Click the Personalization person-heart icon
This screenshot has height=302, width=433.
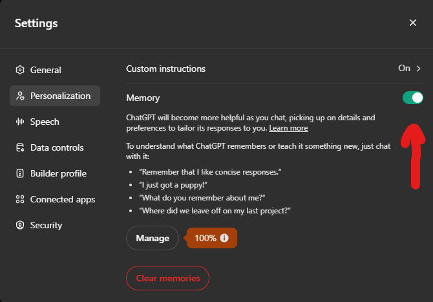click(x=20, y=96)
